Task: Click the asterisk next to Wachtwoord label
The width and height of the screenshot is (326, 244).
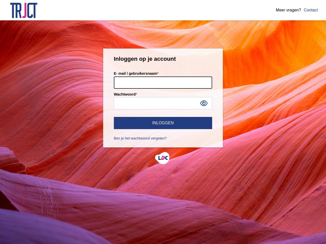Action: 136,94
